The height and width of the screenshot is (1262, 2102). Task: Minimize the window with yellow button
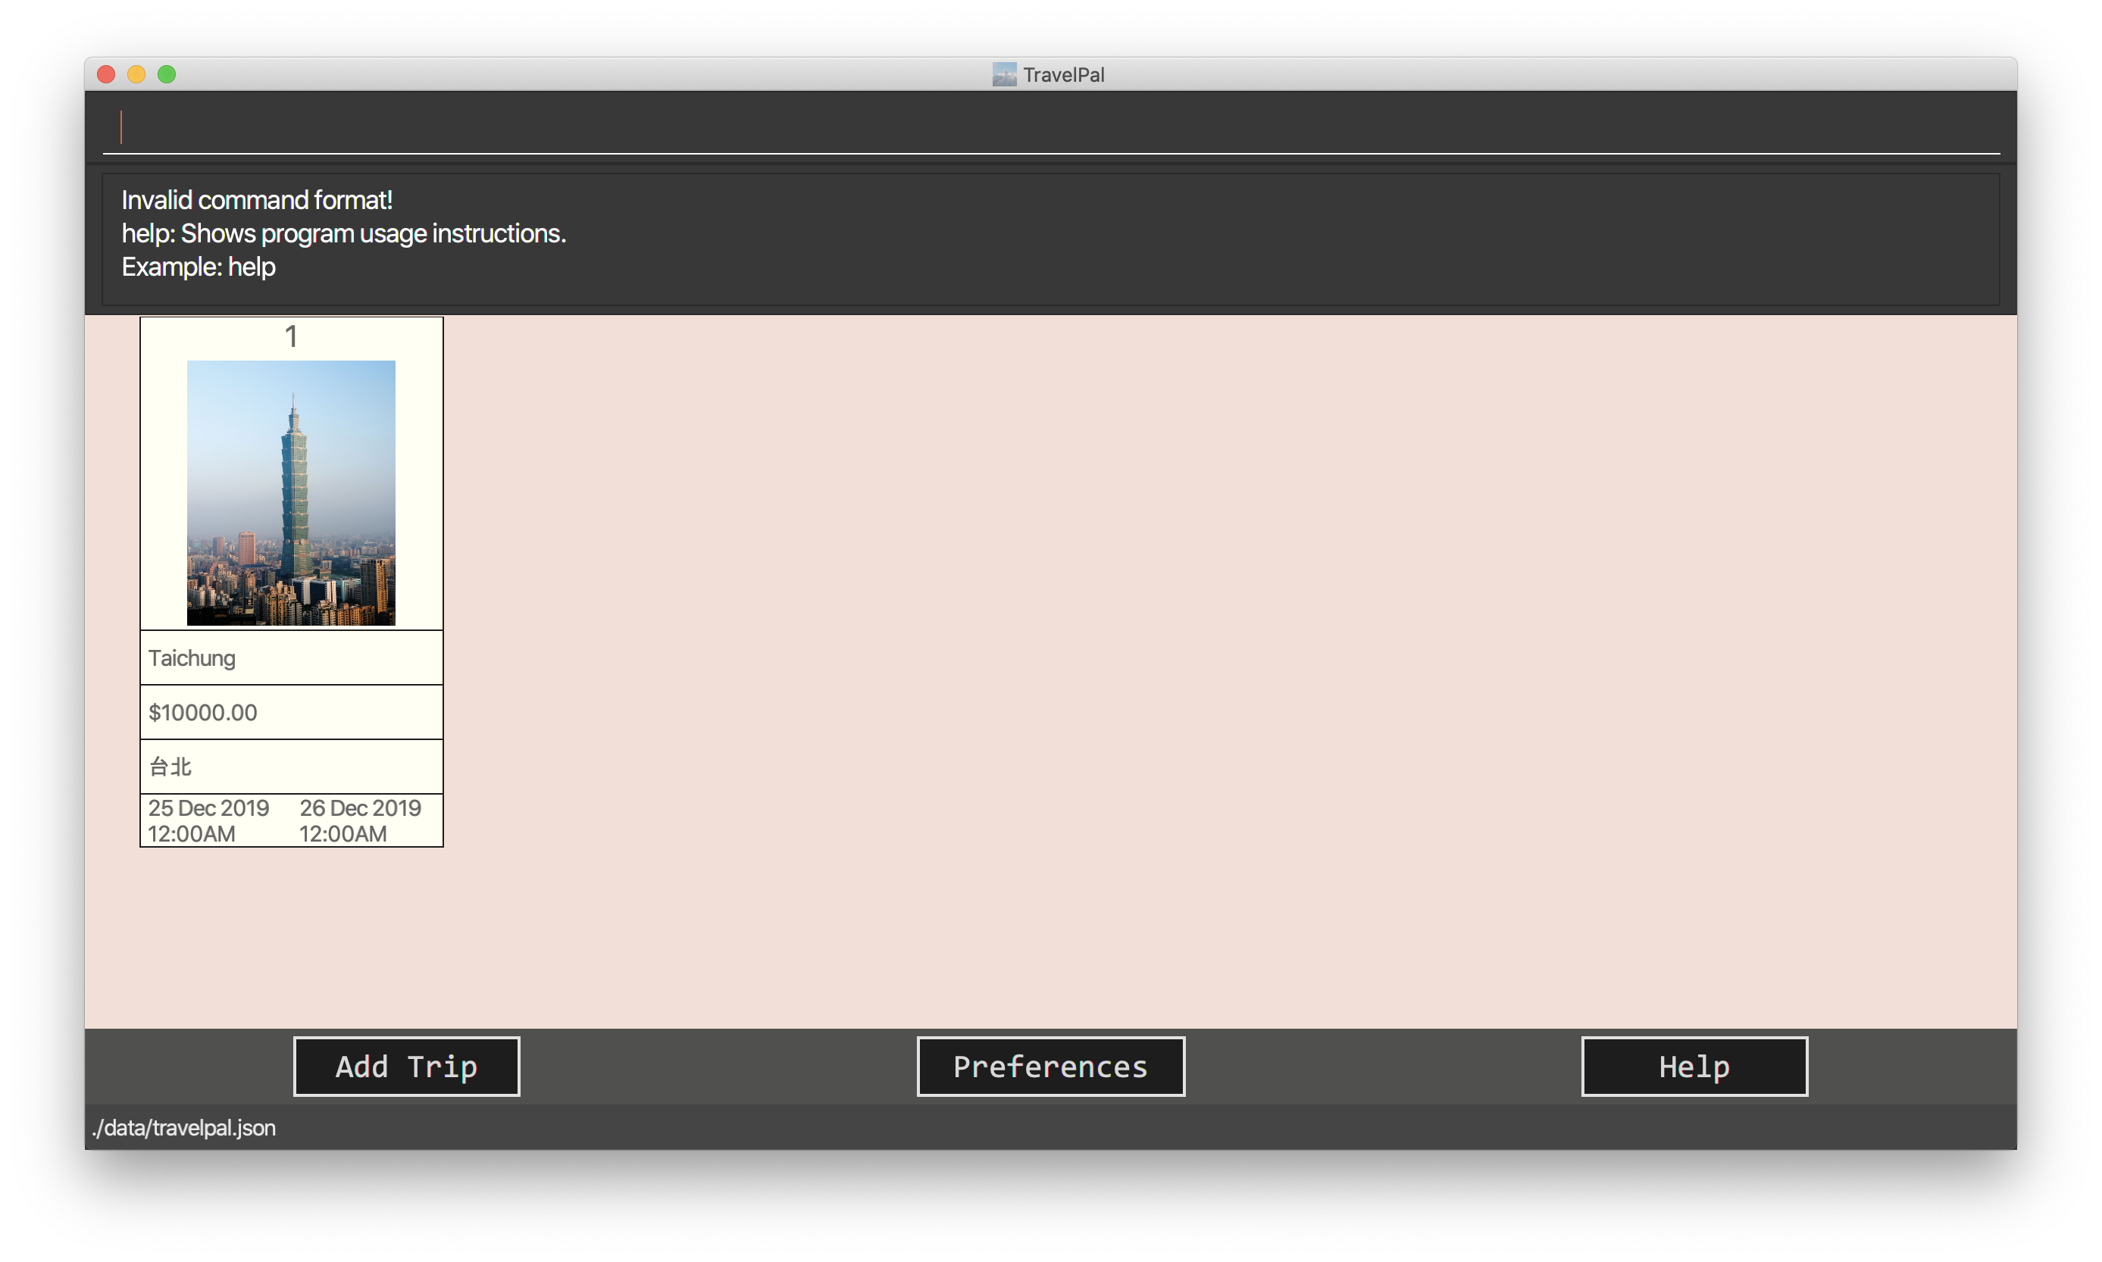point(136,75)
